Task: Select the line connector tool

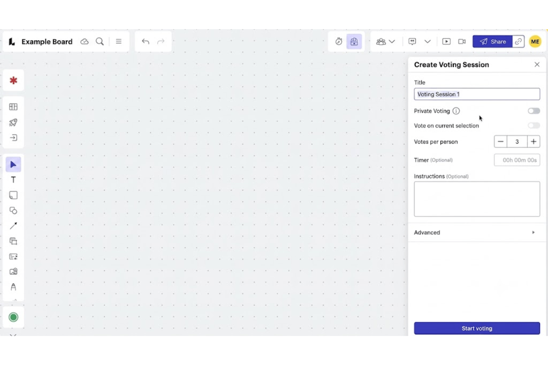Action: (x=13, y=226)
